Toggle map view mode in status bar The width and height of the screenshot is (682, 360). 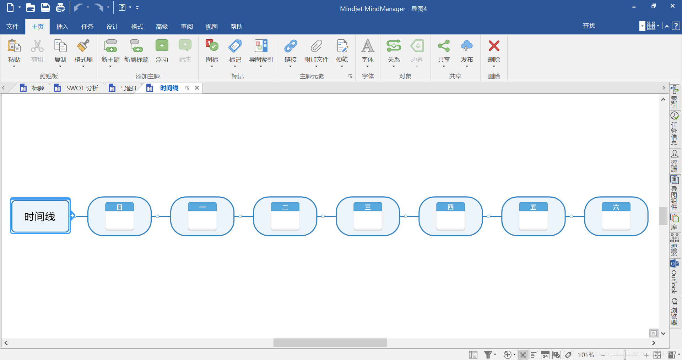point(523,355)
